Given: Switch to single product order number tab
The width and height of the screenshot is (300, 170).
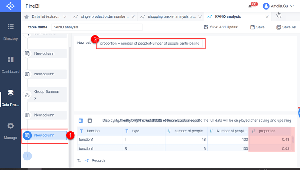Looking at the screenshot, I should (x=104, y=17).
